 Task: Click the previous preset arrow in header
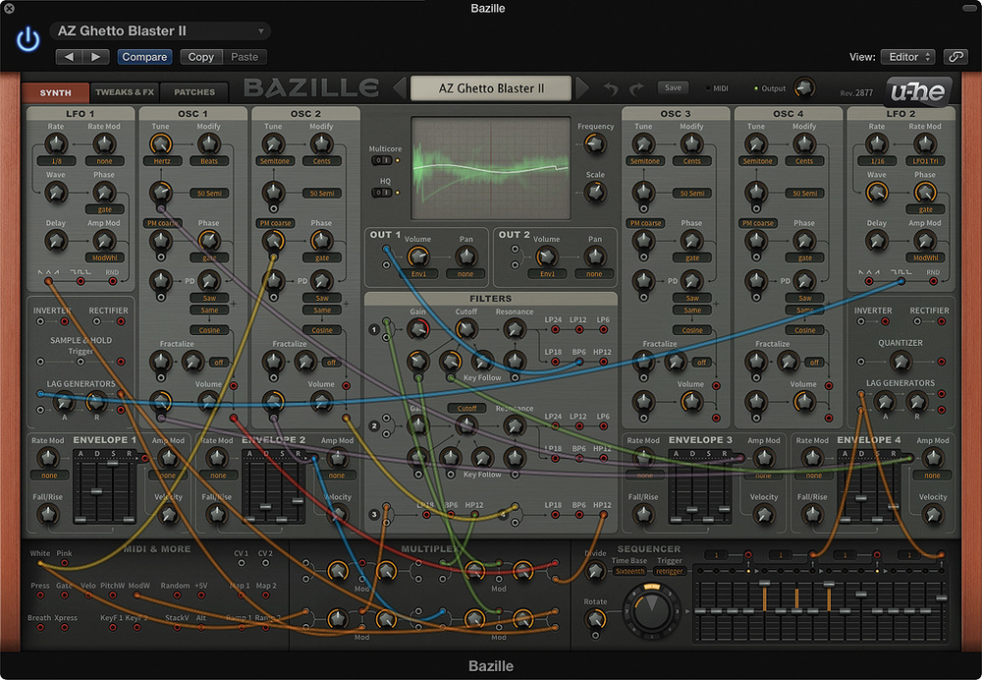pyautogui.click(x=69, y=57)
